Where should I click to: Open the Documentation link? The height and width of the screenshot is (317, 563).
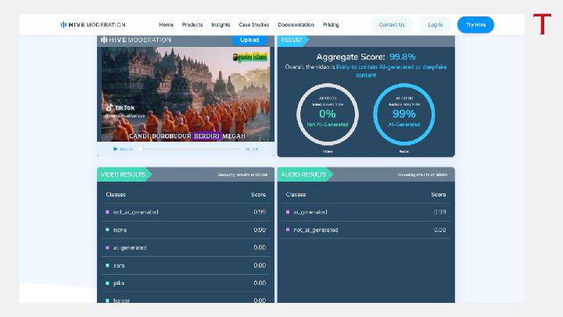296,24
